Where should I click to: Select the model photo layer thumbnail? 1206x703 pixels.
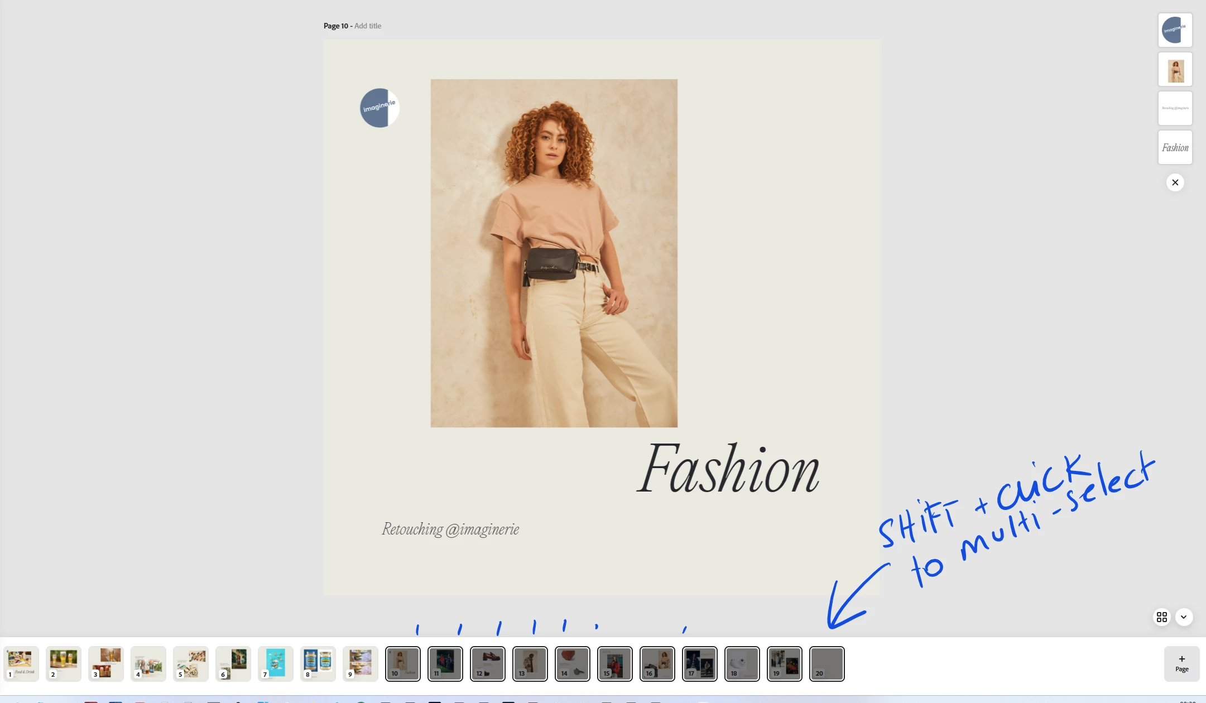click(x=1175, y=70)
